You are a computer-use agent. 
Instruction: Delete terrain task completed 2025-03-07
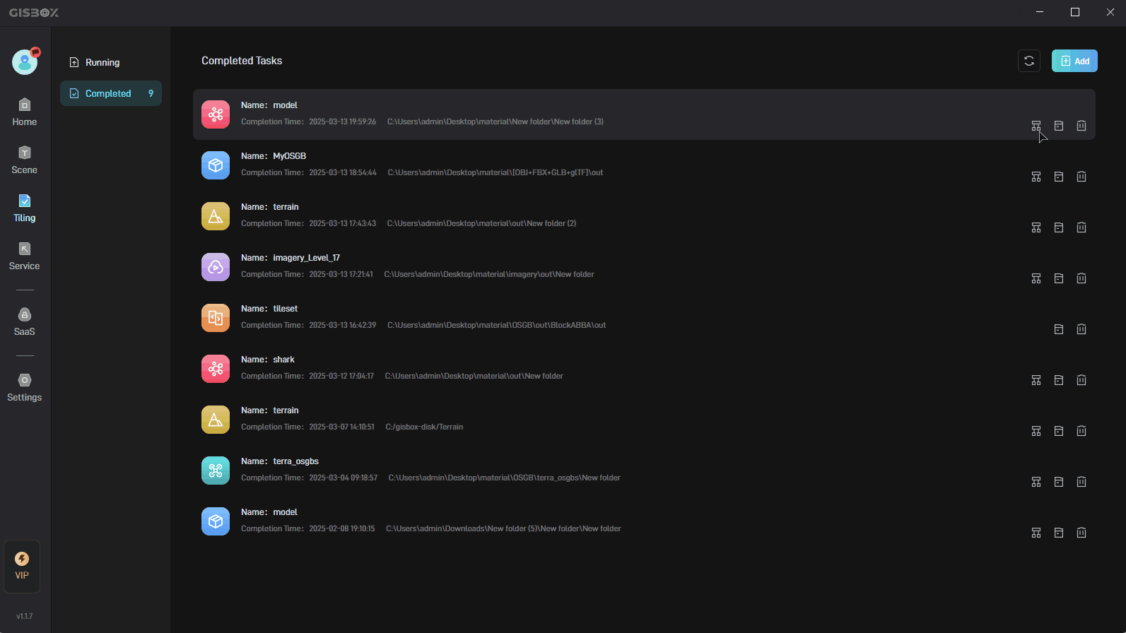pos(1081,431)
